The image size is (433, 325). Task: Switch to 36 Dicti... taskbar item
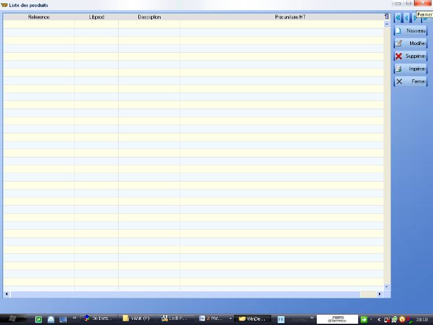click(x=99, y=319)
